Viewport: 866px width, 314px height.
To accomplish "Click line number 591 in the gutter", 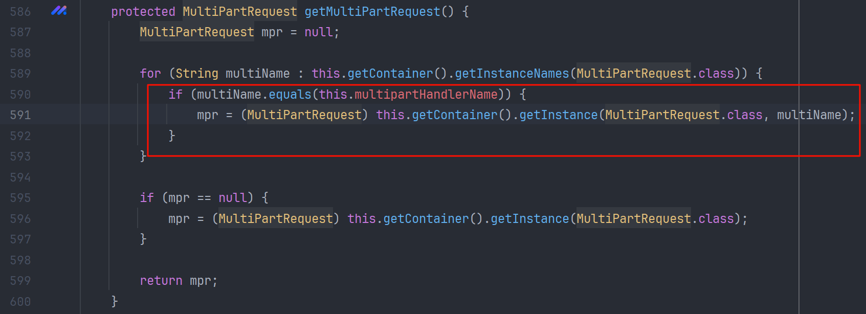I will pos(20,115).
